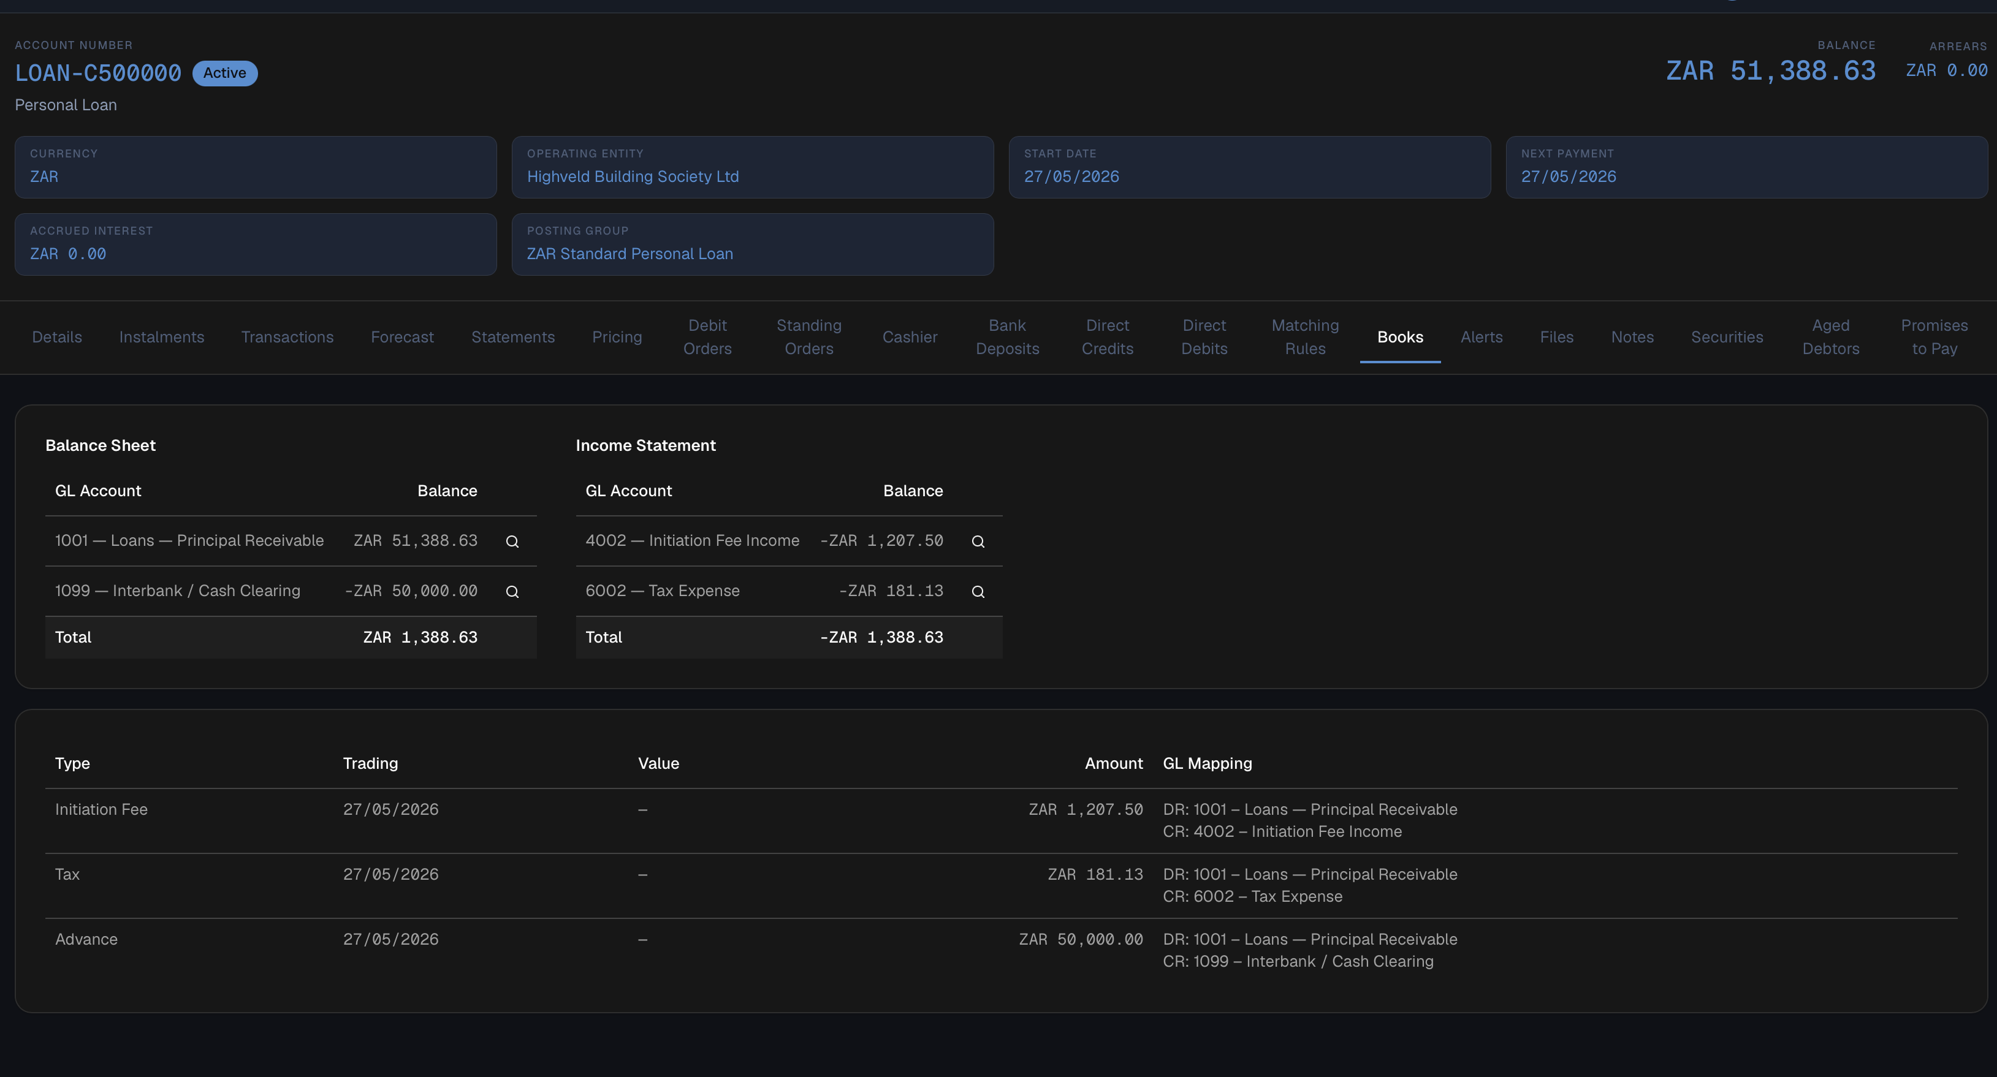Open the Cashier tab

click(910, 337)
